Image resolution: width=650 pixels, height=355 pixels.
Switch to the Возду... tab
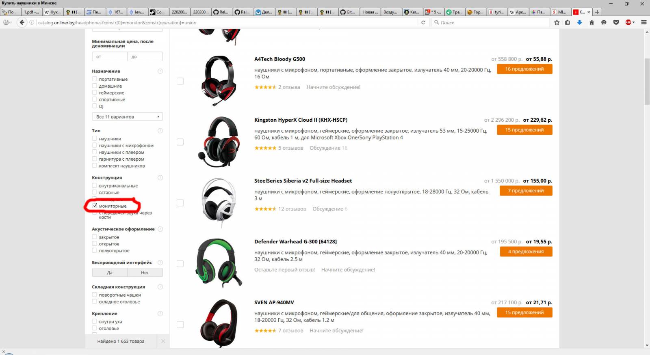(x=390, y=12)
